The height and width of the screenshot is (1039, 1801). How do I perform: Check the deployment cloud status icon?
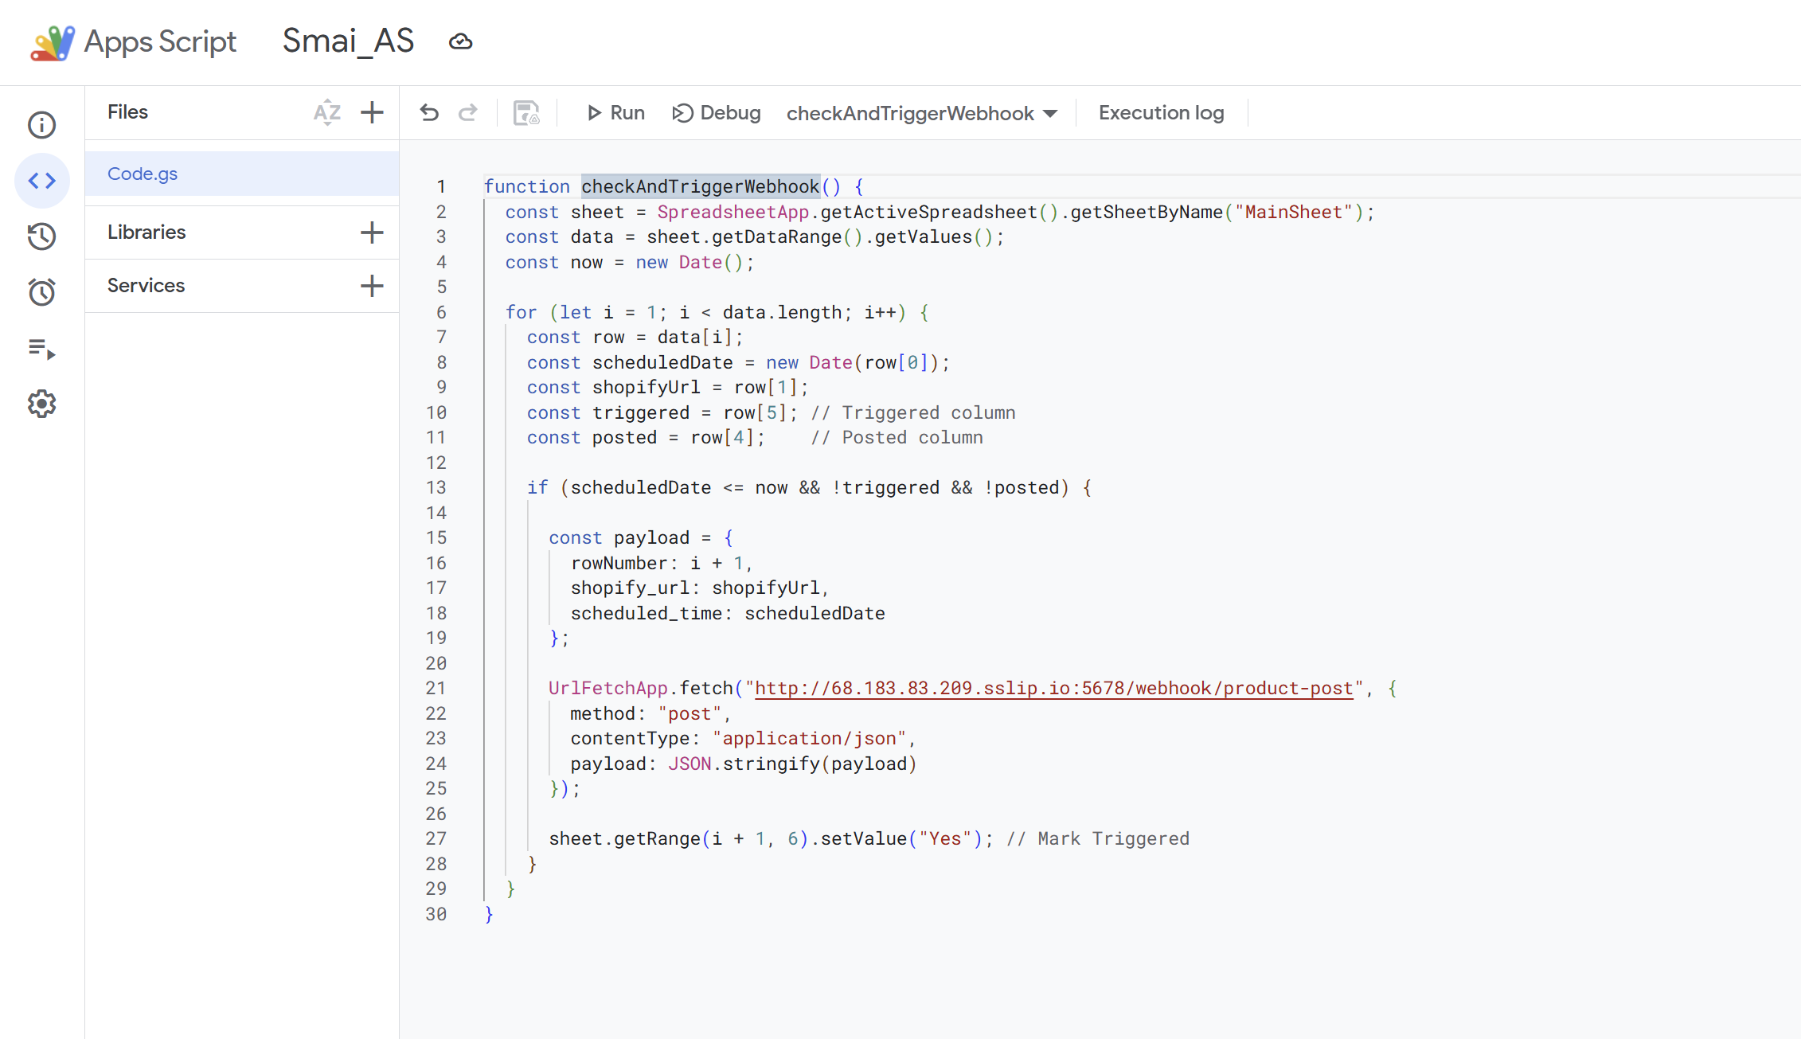pos(461,41)
